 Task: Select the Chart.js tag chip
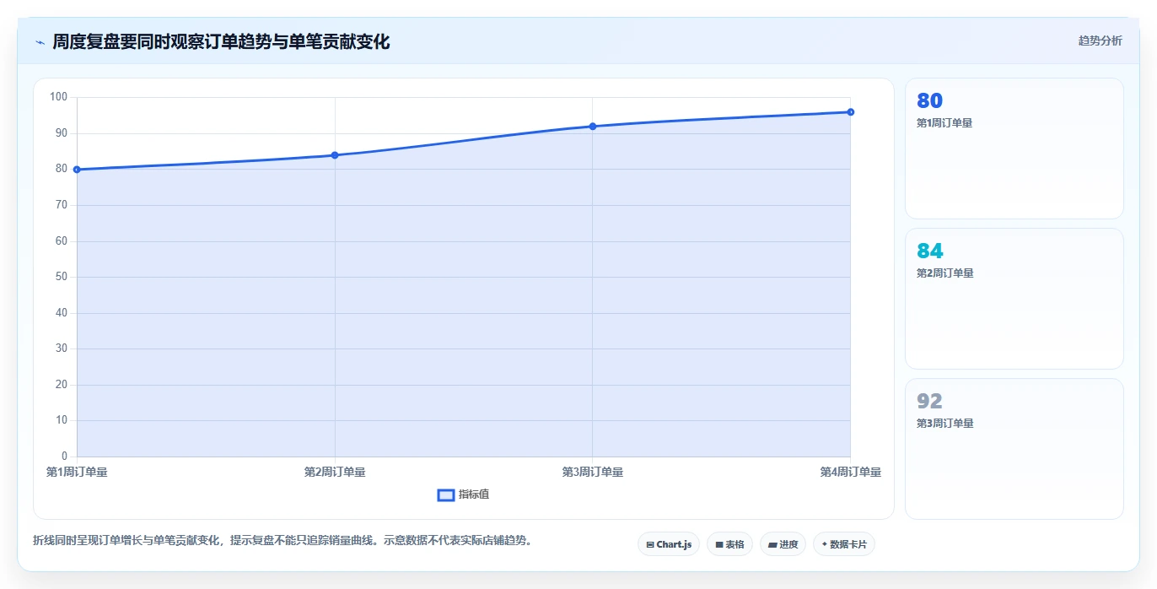click(669, 544)
